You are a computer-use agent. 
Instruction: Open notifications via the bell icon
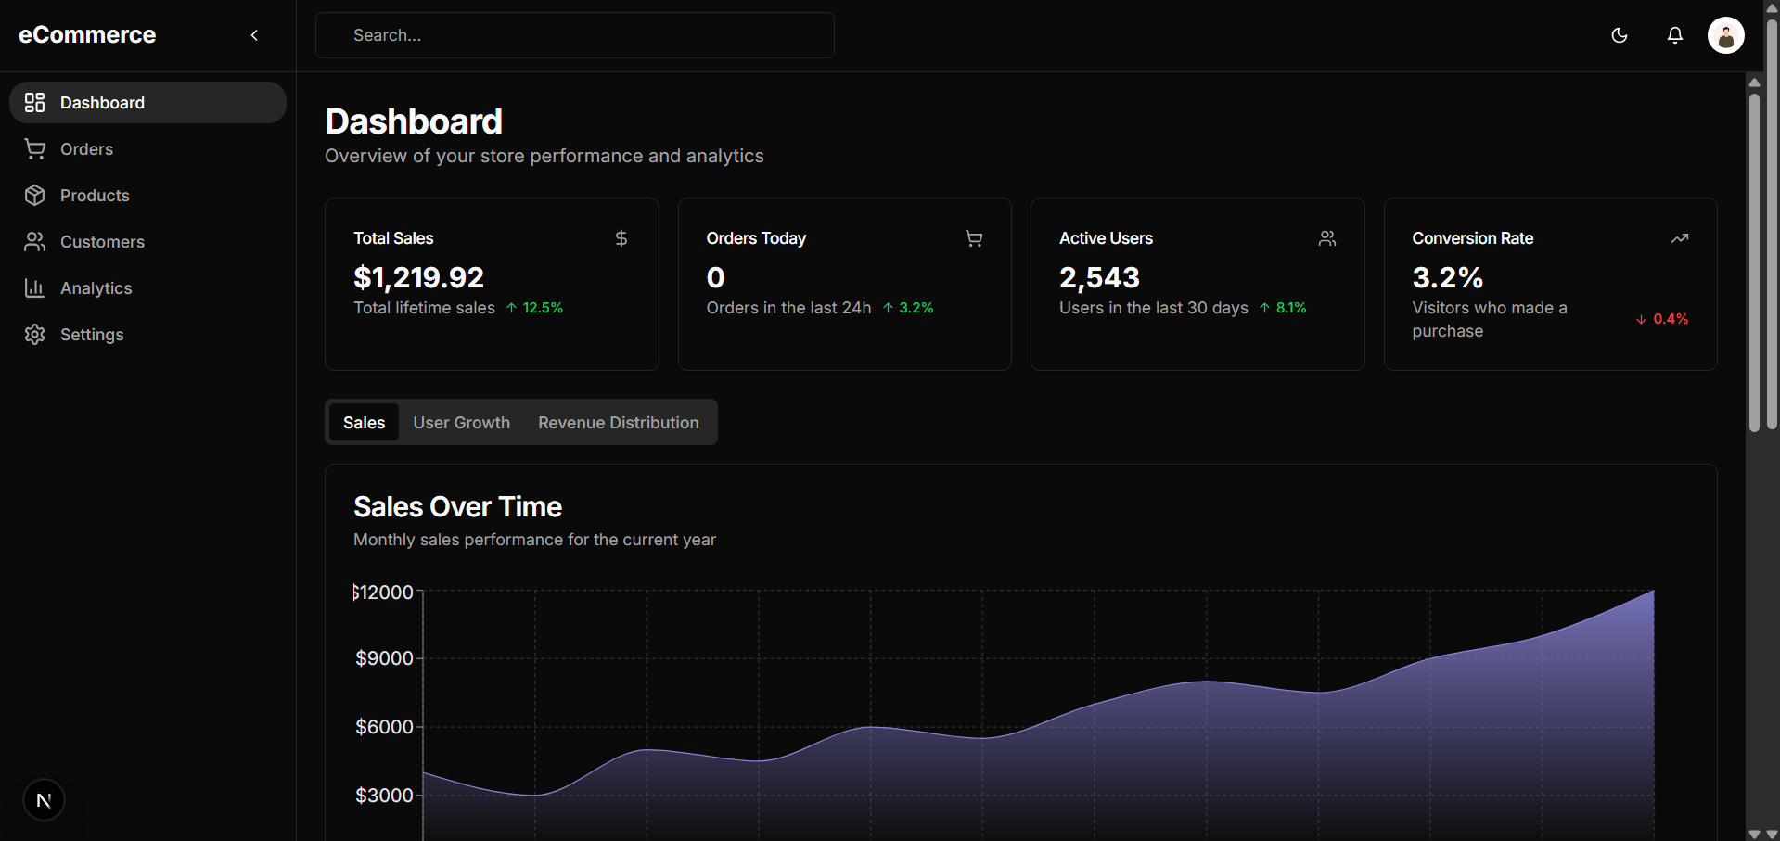click(x=1675, y=35)
